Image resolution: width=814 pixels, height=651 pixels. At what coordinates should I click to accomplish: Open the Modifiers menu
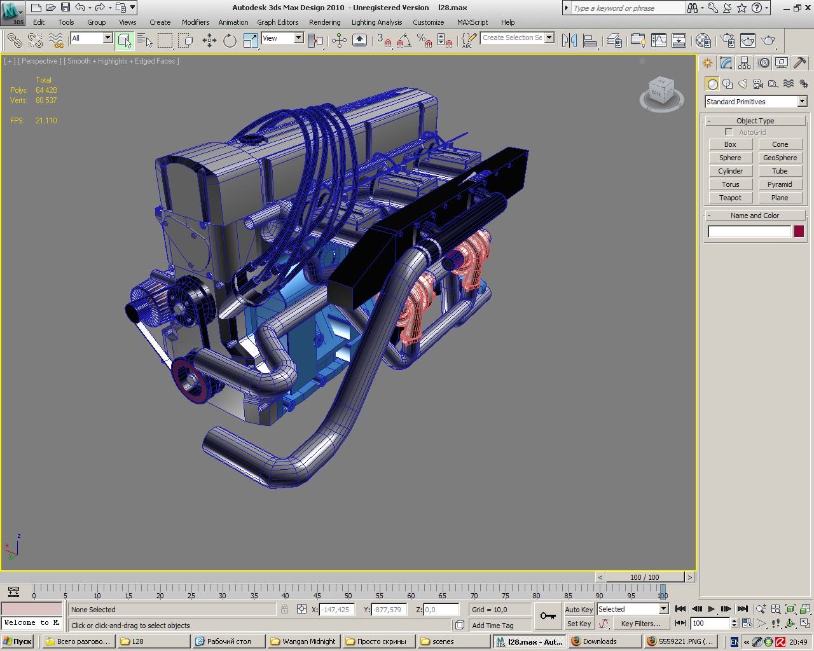(x=195, y=22)
